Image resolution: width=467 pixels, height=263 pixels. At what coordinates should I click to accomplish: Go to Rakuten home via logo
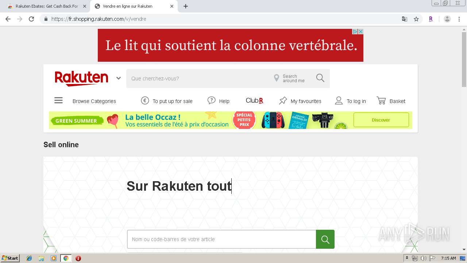click(x=81, y=79)
